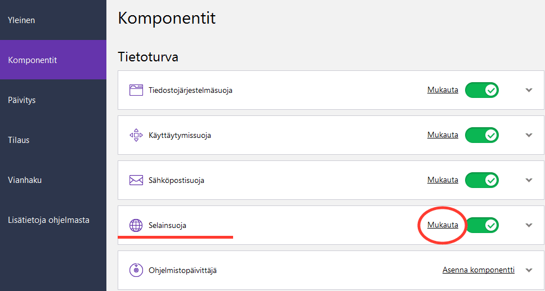Click Mukauta link for Selainsuoja

[443, 225]
